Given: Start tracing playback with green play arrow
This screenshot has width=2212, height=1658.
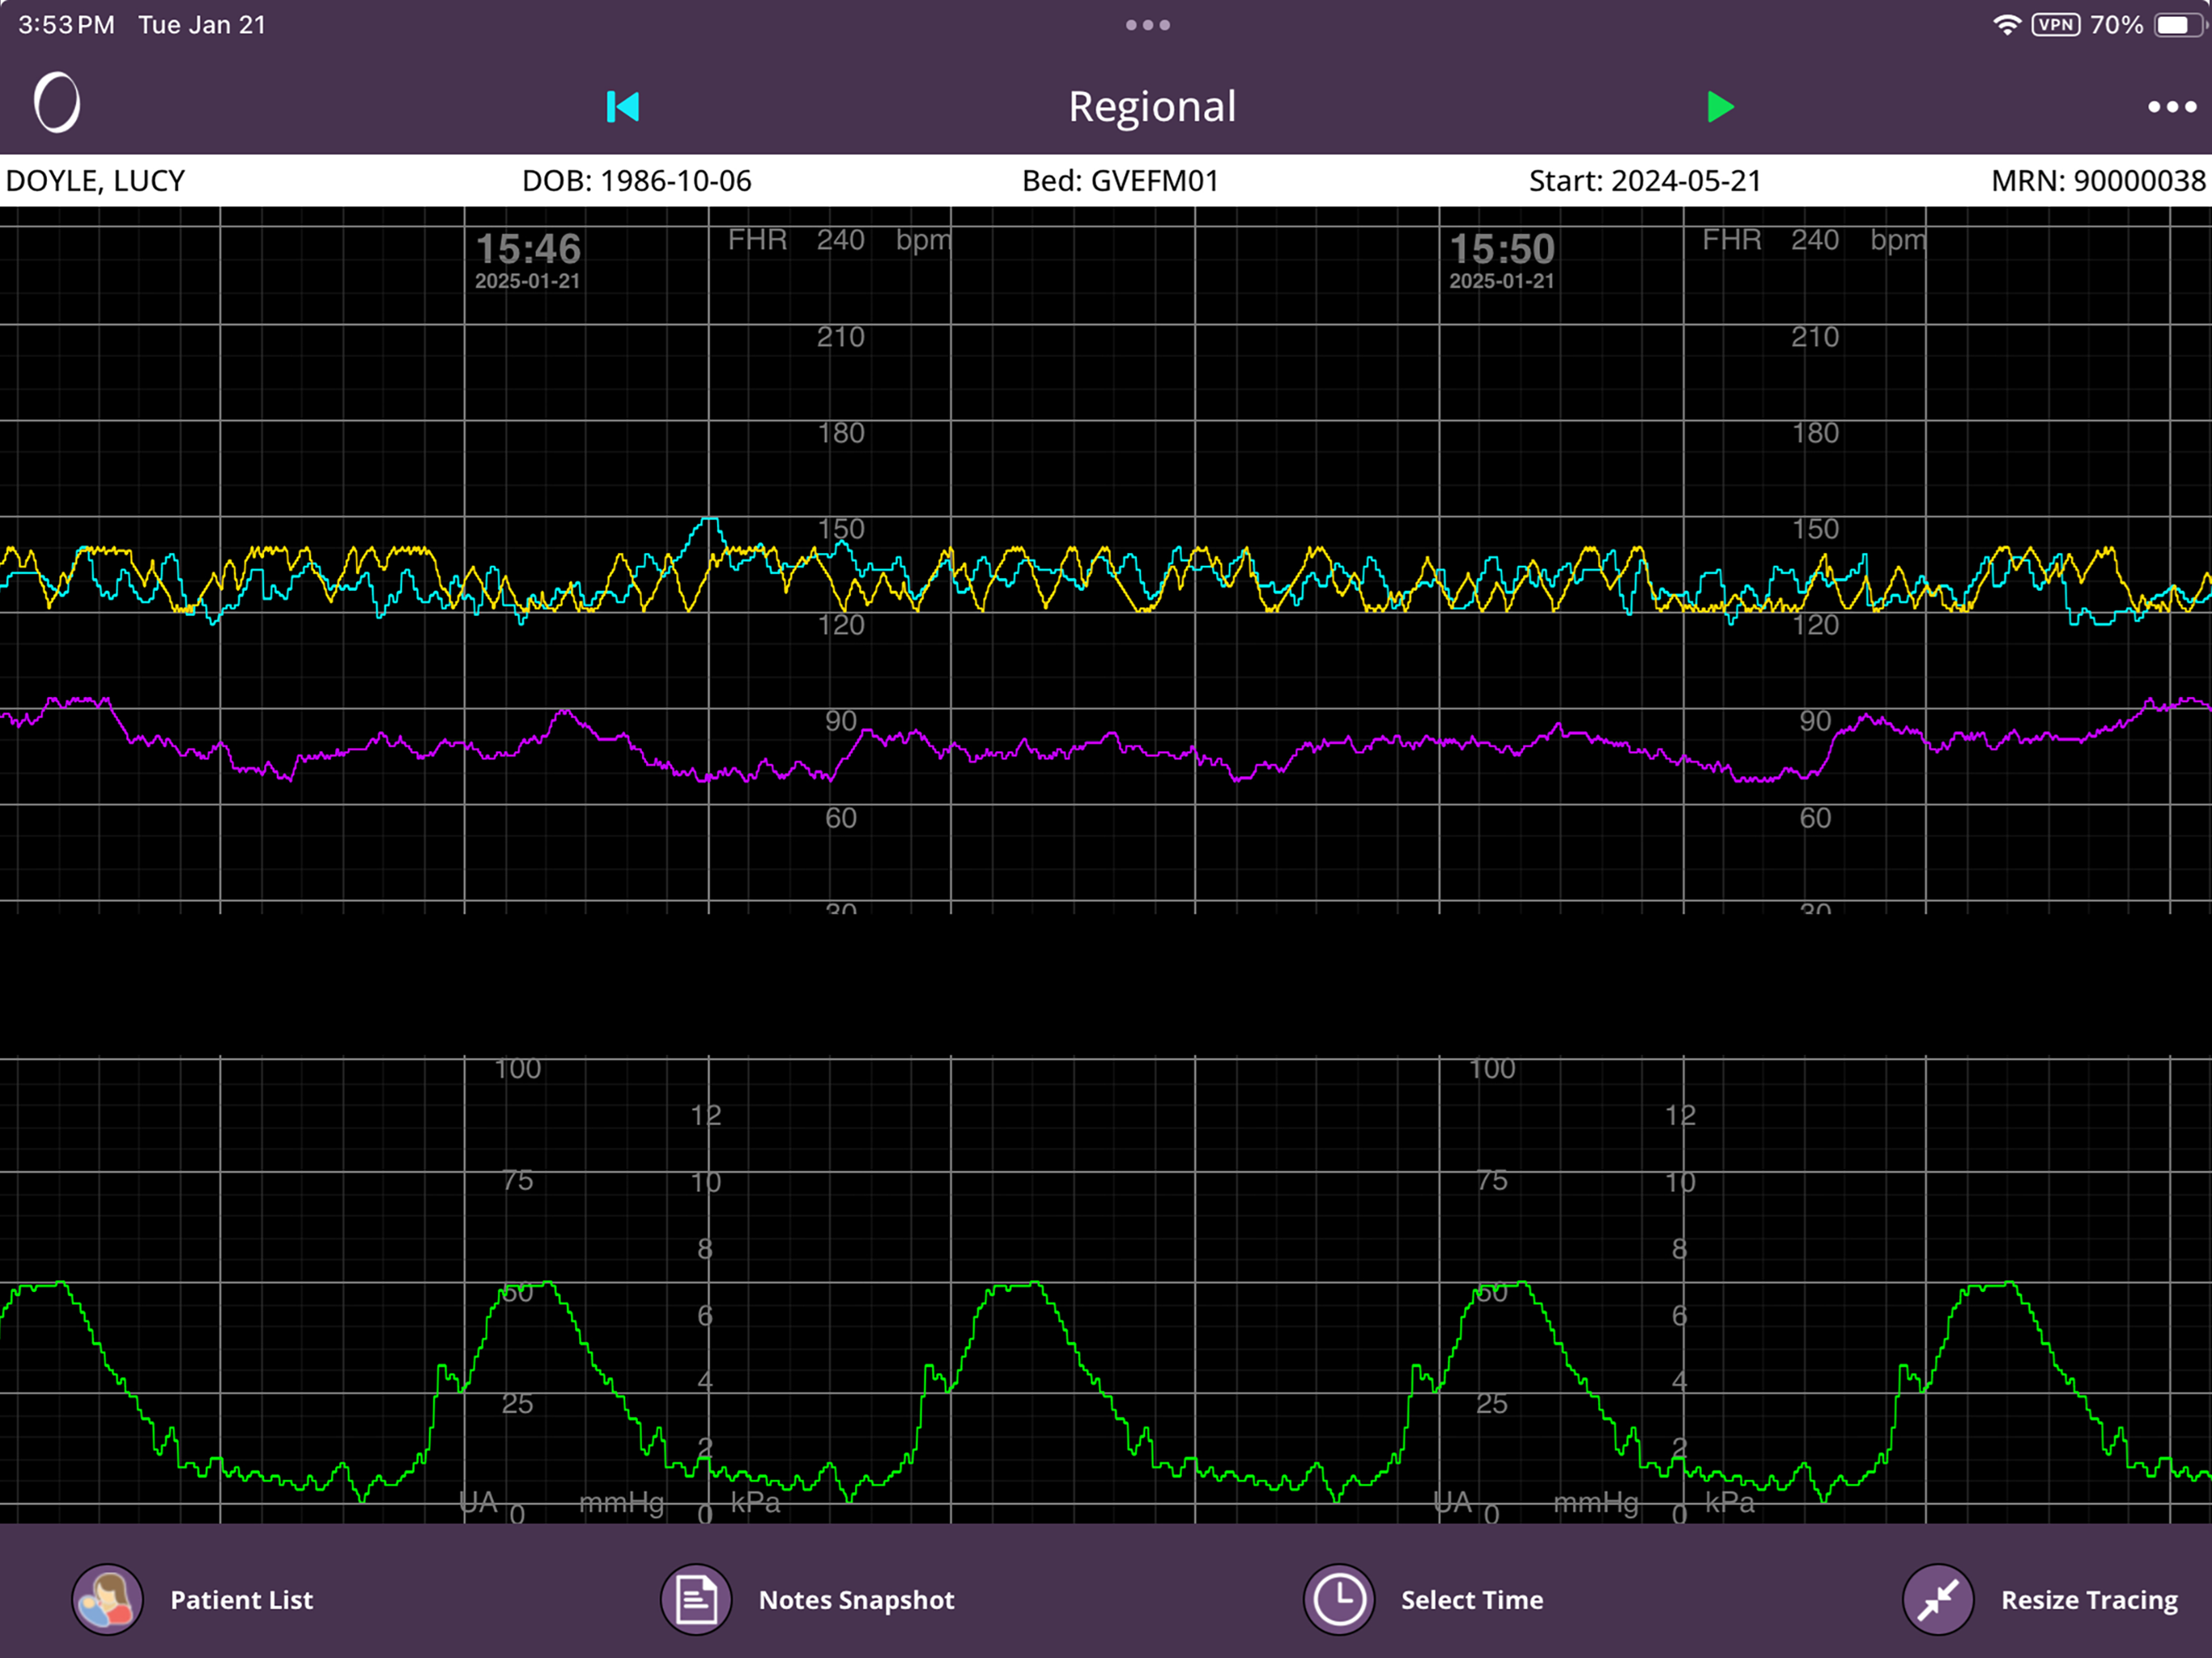Looking at the screenshot, I should coord(1720,107).
